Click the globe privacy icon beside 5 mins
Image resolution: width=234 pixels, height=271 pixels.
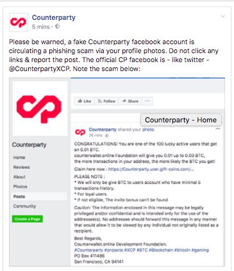click(58, 26)
